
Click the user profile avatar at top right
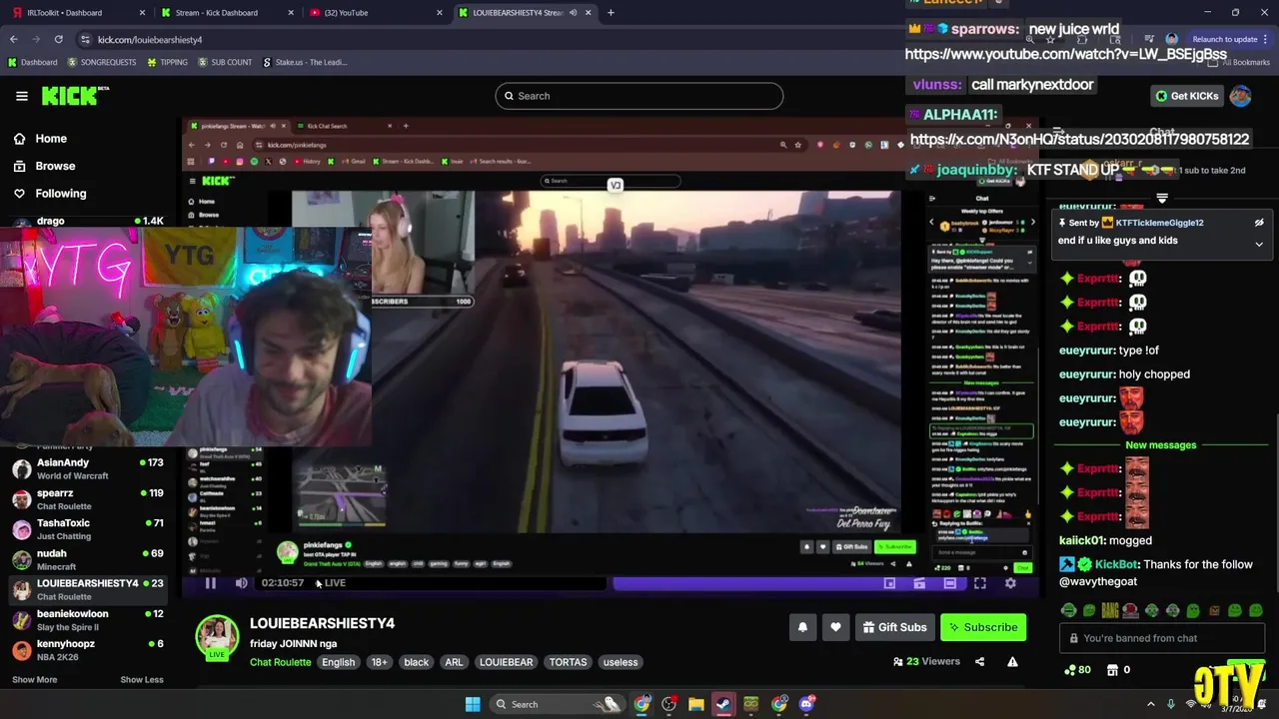(1240, 96)
